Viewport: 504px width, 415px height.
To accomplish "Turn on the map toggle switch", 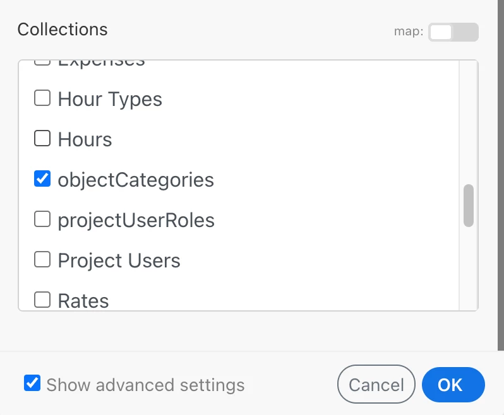I will 453,32.
